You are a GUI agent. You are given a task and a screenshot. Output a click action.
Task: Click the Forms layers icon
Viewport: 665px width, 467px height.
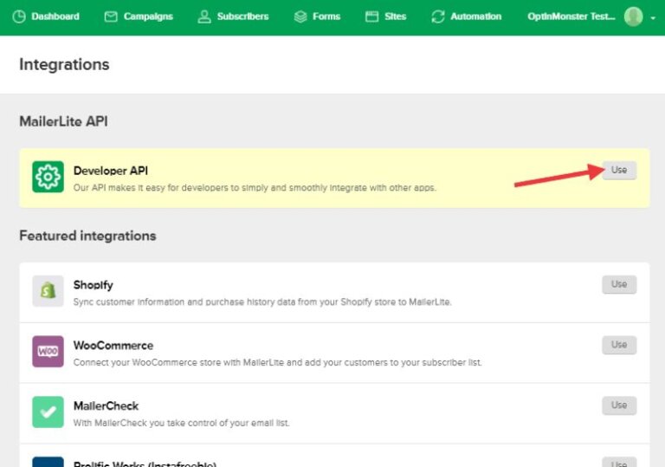point(300,16)
